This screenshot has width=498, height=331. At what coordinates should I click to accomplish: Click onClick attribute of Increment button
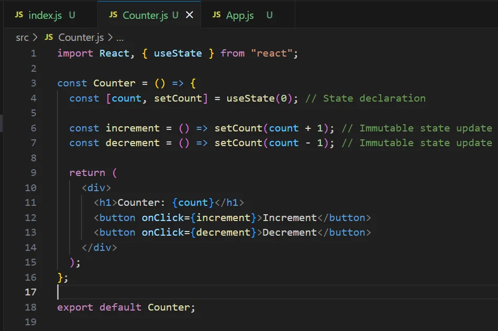pos(163,217)
